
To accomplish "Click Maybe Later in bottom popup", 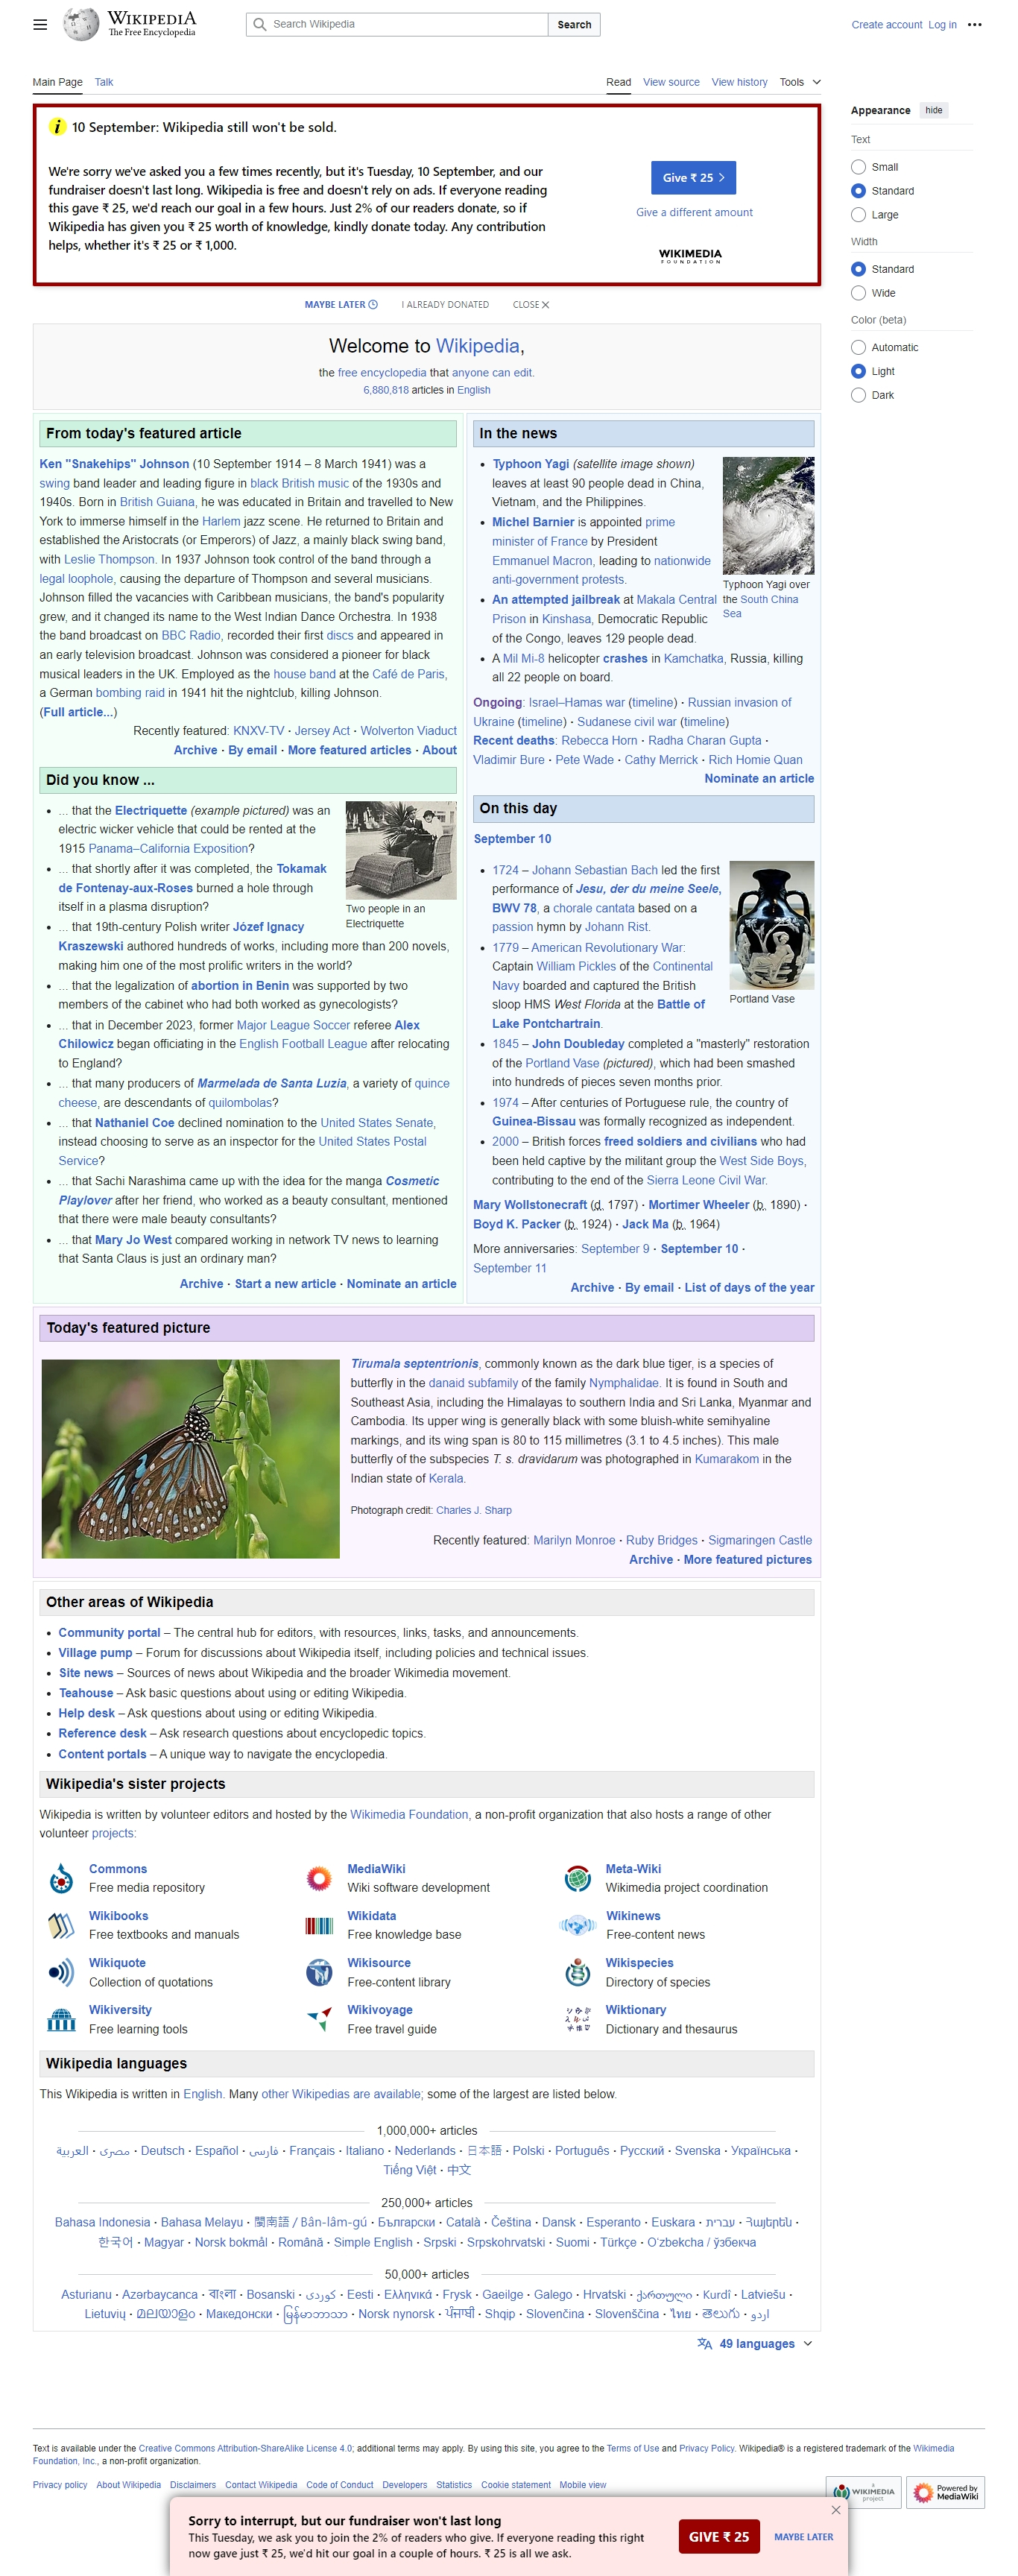I will coord(803,2536).
